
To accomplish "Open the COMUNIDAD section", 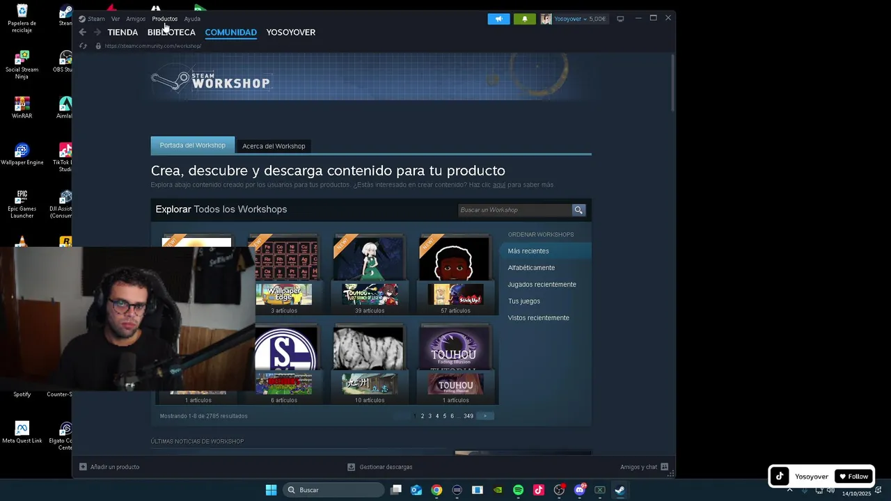I will click(x=230, y=32).
